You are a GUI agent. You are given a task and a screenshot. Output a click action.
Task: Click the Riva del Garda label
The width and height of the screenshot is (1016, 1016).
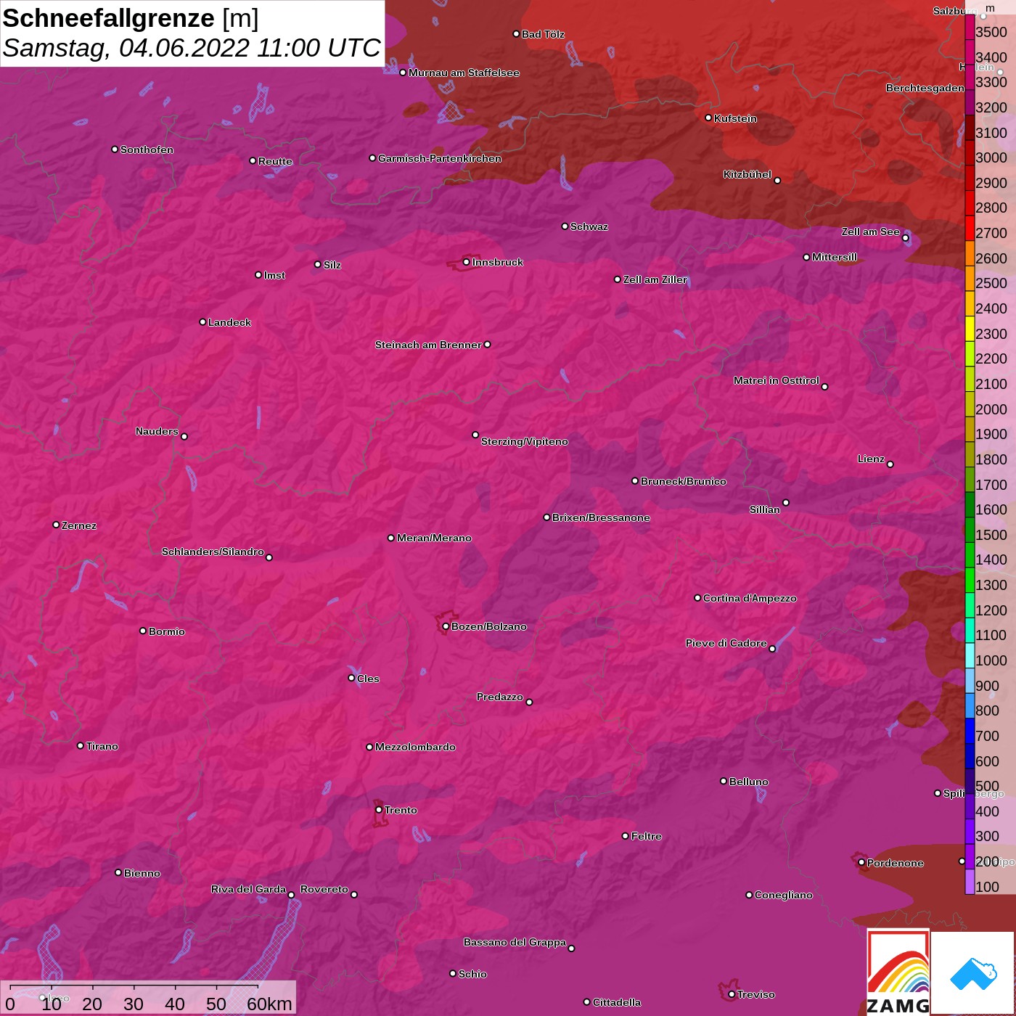[x=248, y=889]
